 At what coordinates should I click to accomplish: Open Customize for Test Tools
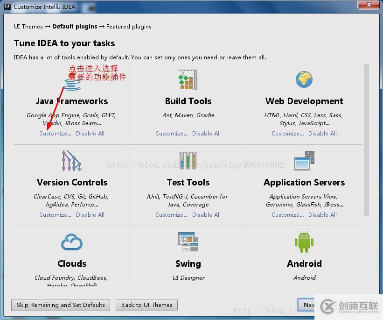pyautogui.click(x=172, y=215)
